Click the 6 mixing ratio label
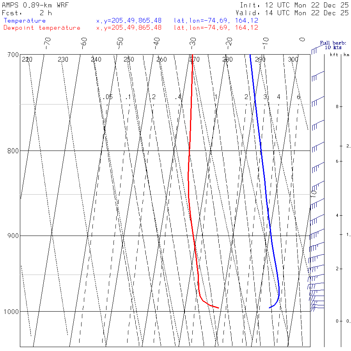 pos(298,97)
